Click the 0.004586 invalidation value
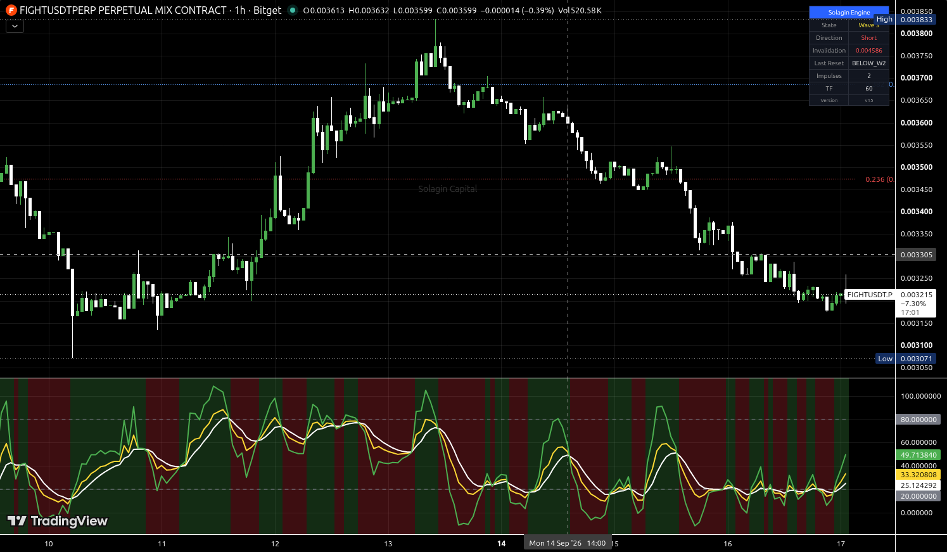The image size is (947, 552). click(868, 51)
